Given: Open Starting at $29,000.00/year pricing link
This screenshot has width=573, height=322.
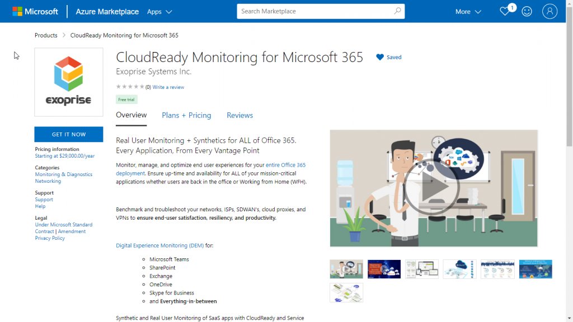Looking at the screenshot, I should pyautogui.click(x=65, y=156).
